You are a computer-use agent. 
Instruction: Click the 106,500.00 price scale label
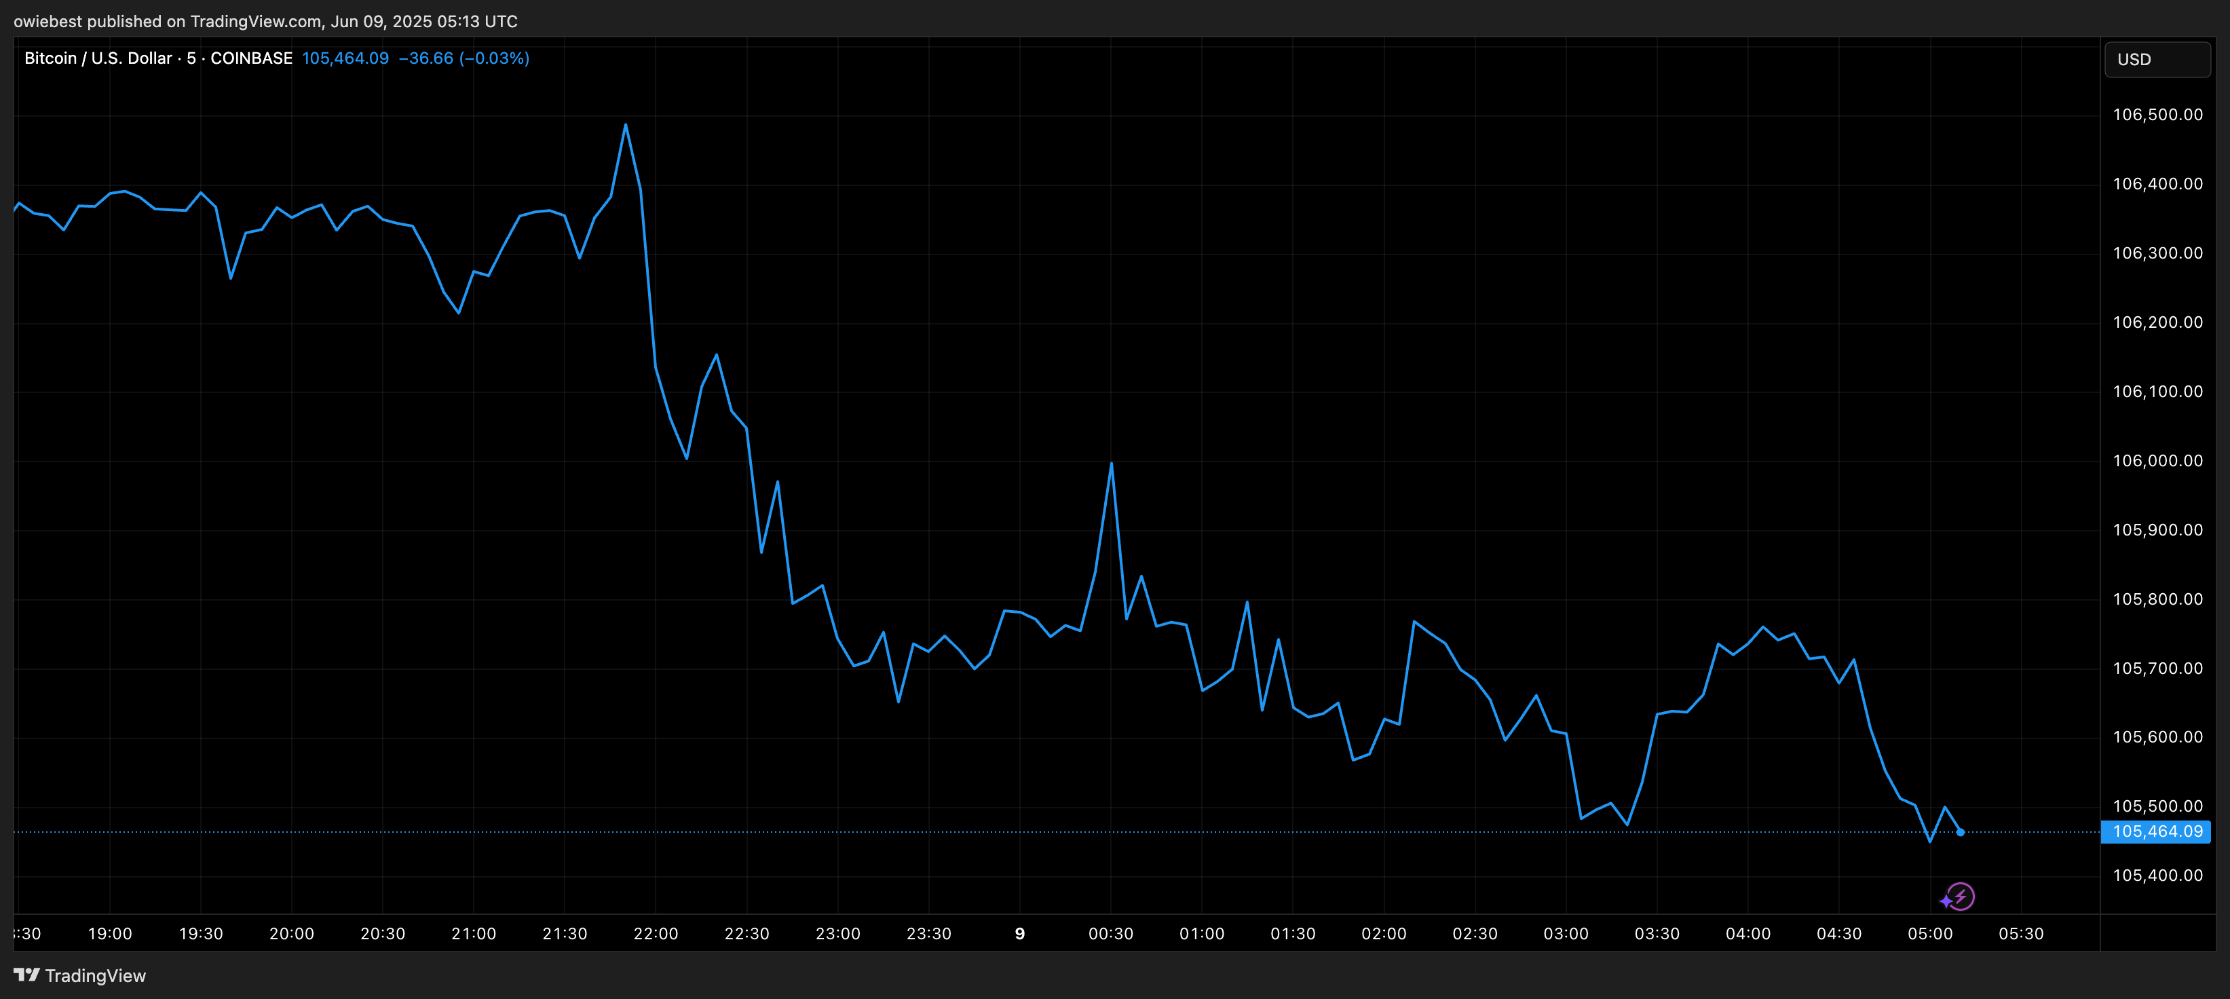pos(2157,115)
